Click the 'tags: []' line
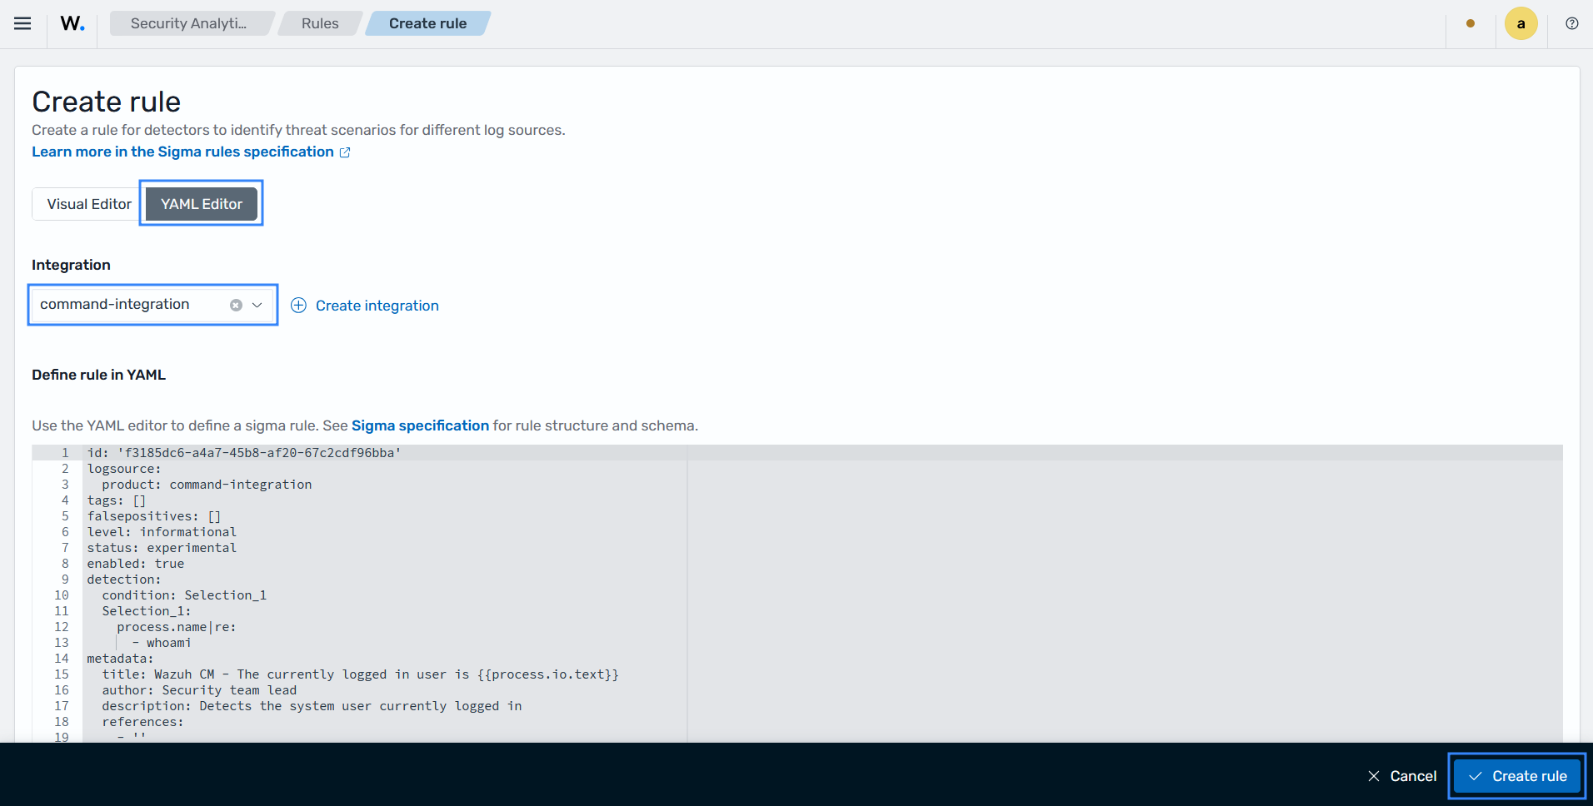The image size is (1593, 806). 117,500
